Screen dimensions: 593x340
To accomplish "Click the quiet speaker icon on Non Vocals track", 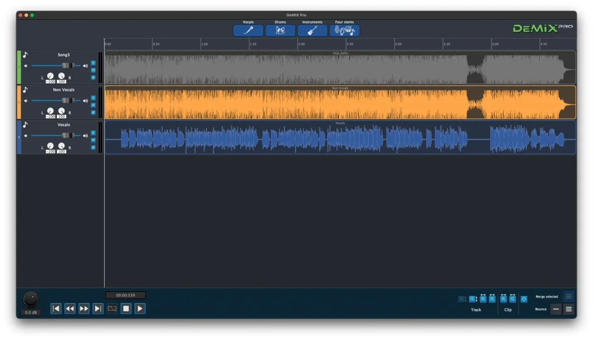I will coord(26,101).
